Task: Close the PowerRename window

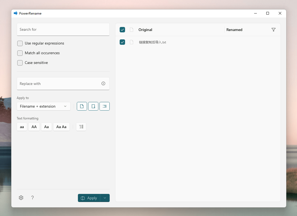Action: coord(280,13)
